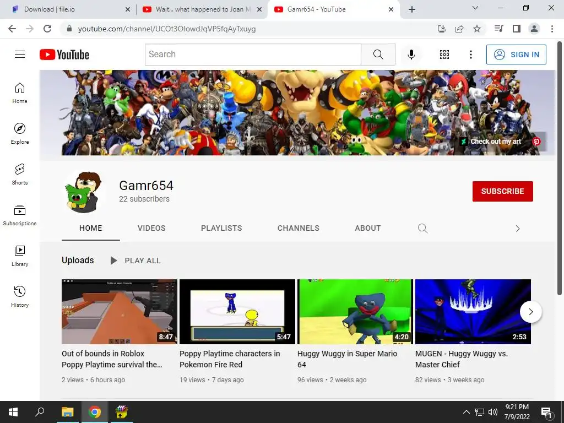Image resolution: width=564 pixels, height=423 pixels.
Task: Open Subscriptions in the left sidebar
Action: [x=20, y=215]
